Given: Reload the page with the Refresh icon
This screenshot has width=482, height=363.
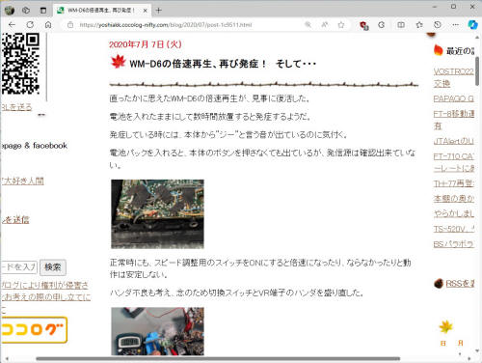Looking at the screenshot, I should pos(30,25).
